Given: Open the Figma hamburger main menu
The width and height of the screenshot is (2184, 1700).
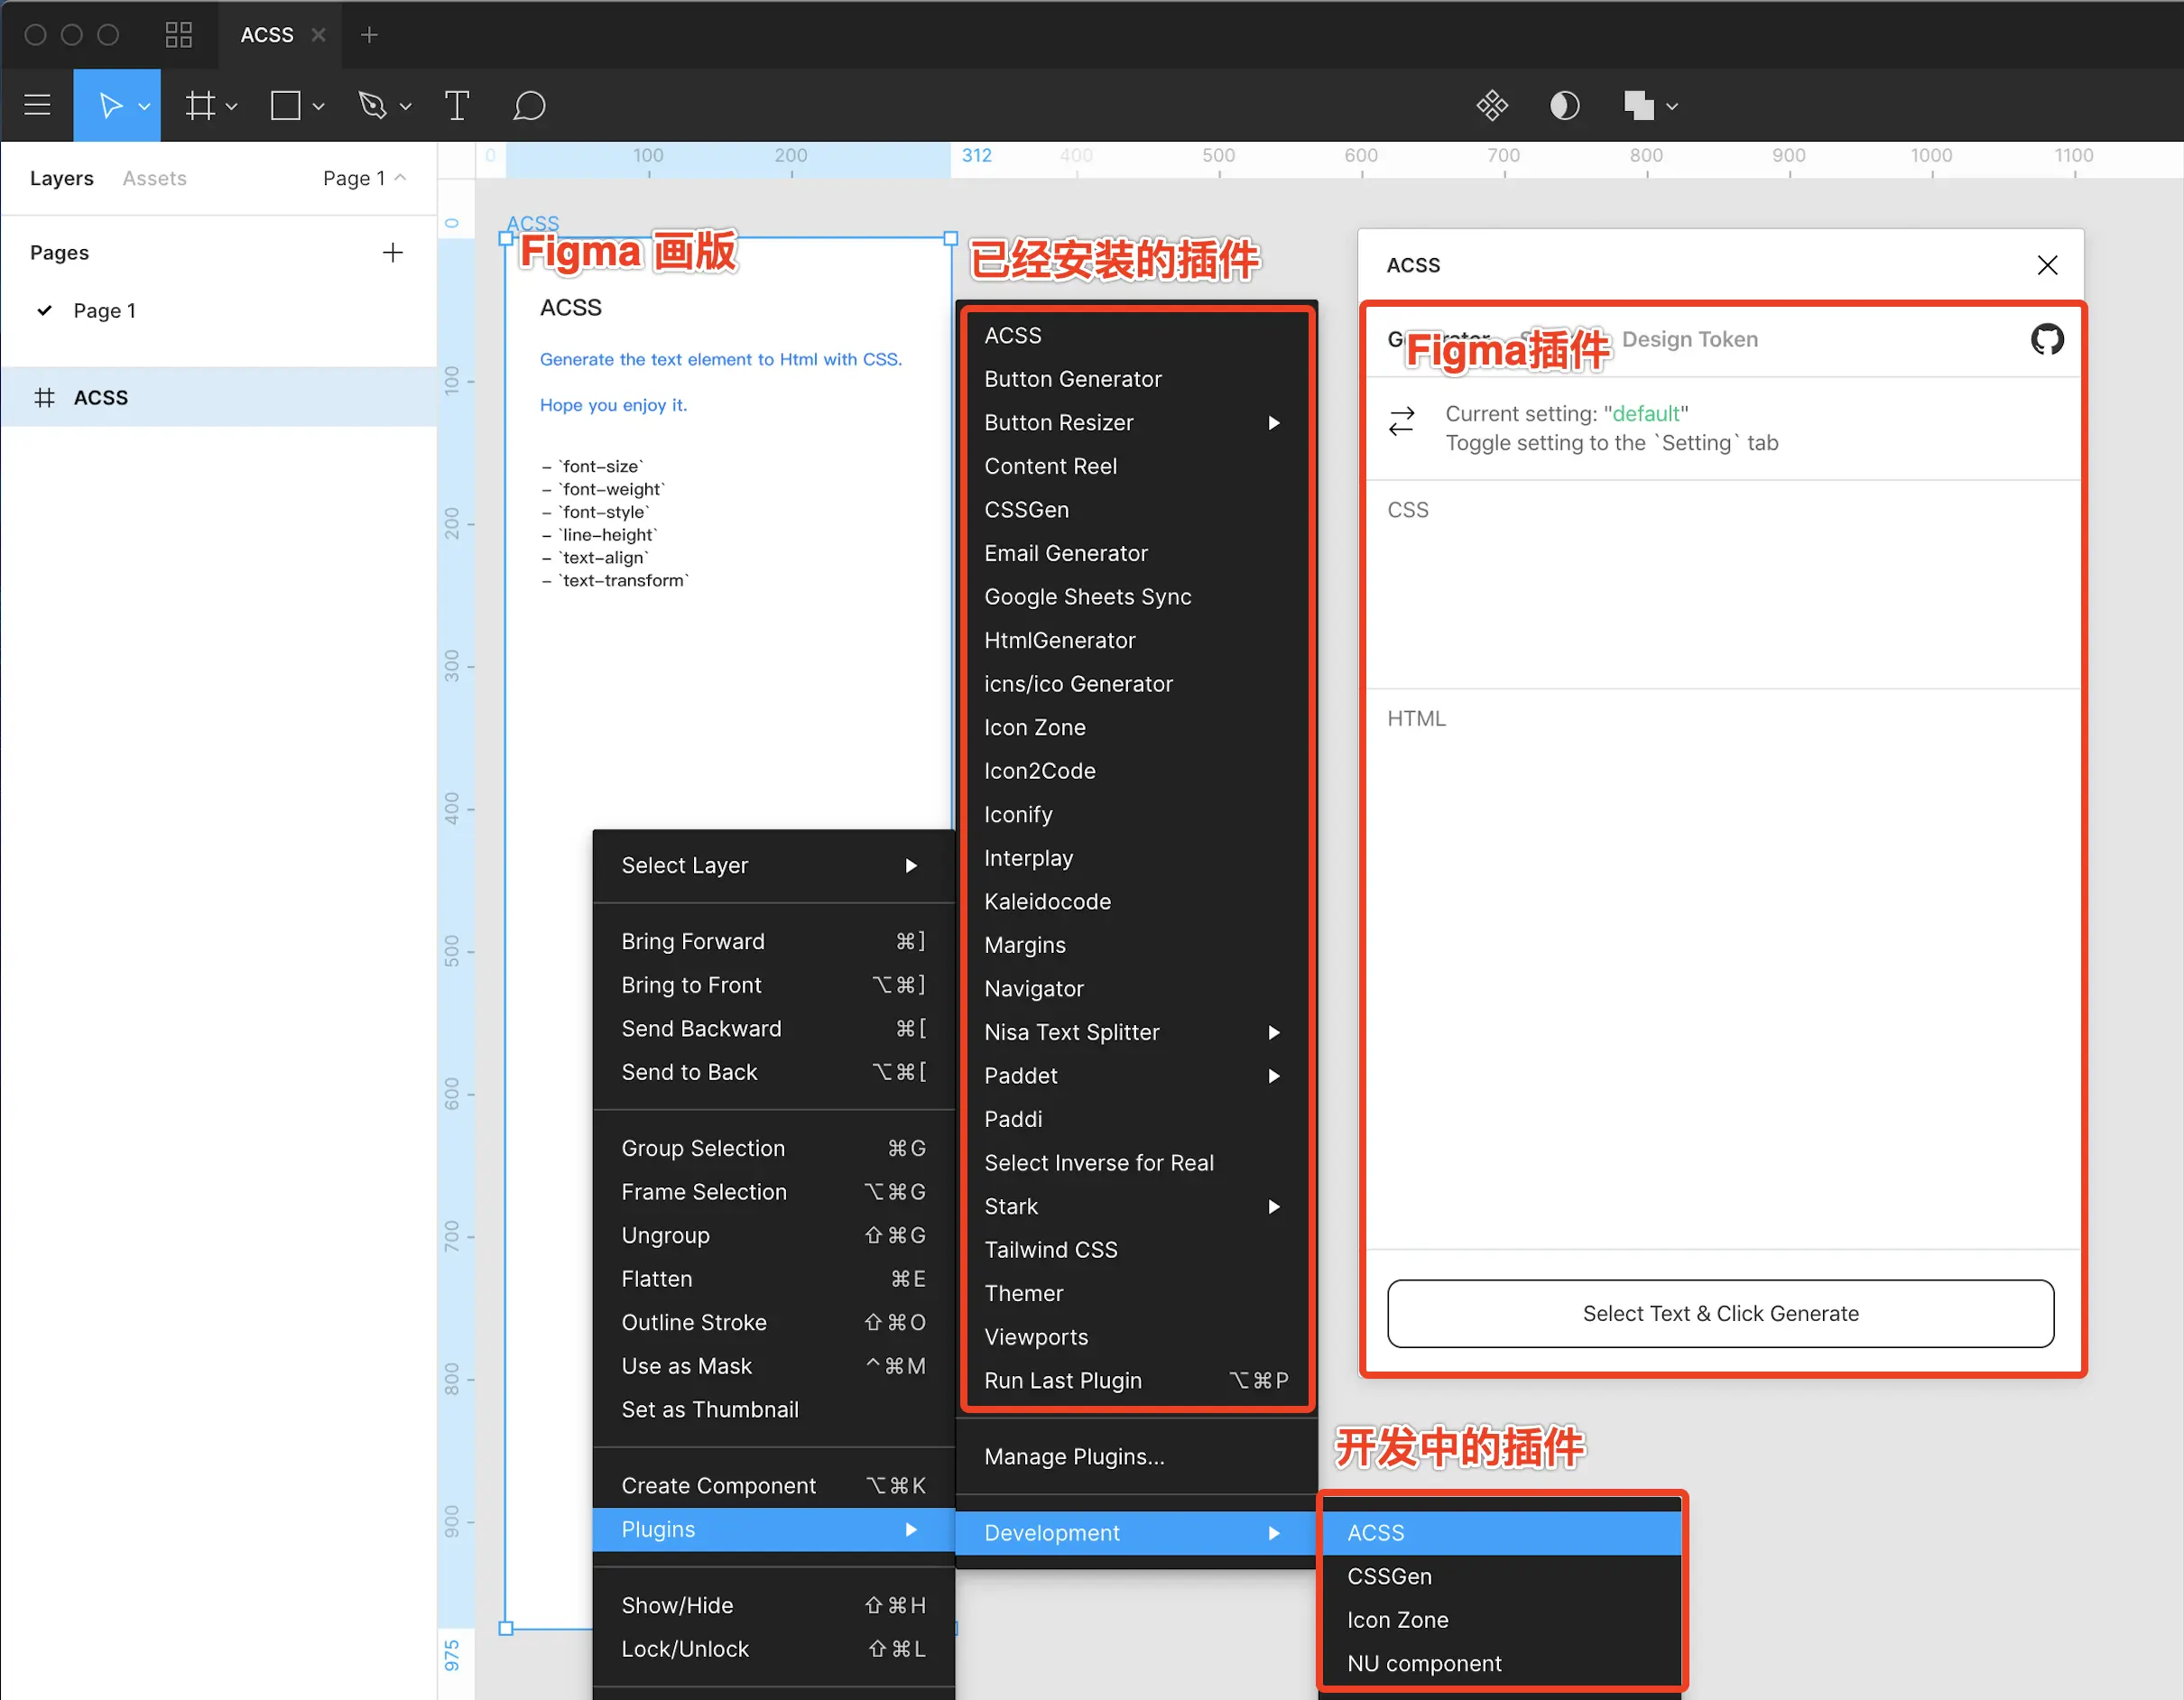Looking at the screenshot, I should coord(37,105).
